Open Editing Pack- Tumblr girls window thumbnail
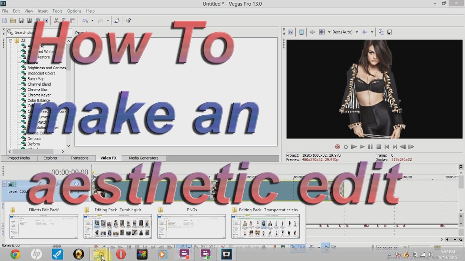Image resolution: width=465 pixels, height=261 pixels. [118, 226]
